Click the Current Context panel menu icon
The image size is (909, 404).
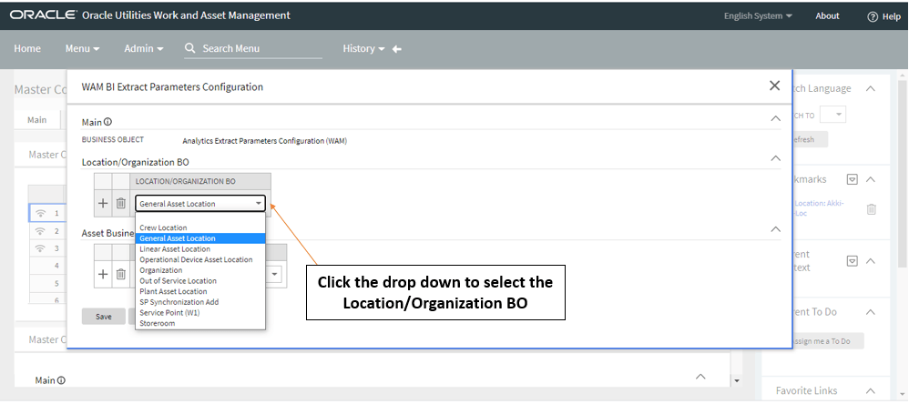(x=853, y=261)
